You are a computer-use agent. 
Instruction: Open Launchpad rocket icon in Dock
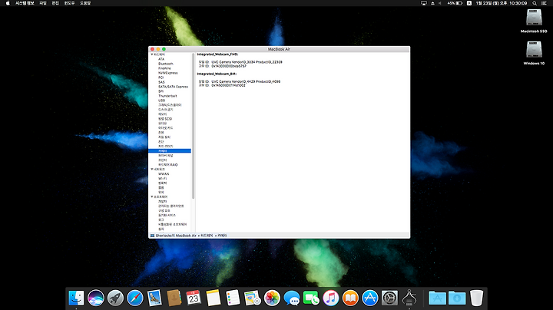(x=115, y=298)
